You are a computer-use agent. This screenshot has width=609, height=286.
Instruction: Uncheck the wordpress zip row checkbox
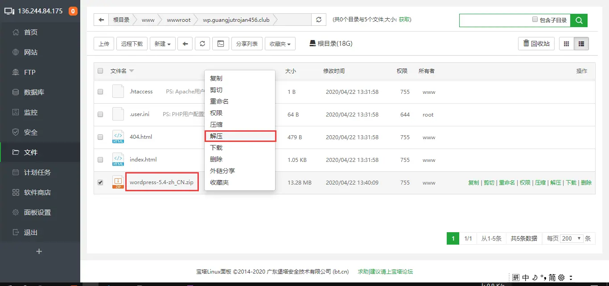100,182
